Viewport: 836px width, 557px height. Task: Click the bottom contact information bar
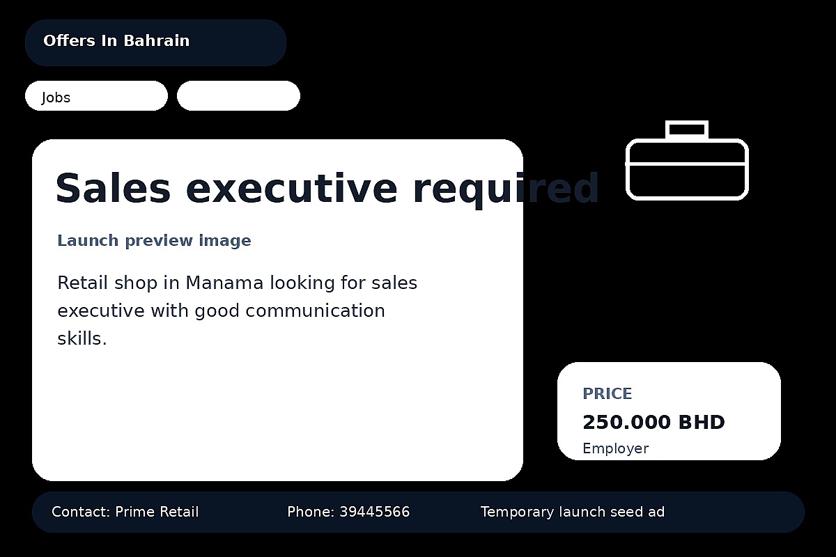click(418, 512)
